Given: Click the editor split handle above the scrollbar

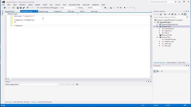Looking at the screenshot, I should [x=151, y=16].
